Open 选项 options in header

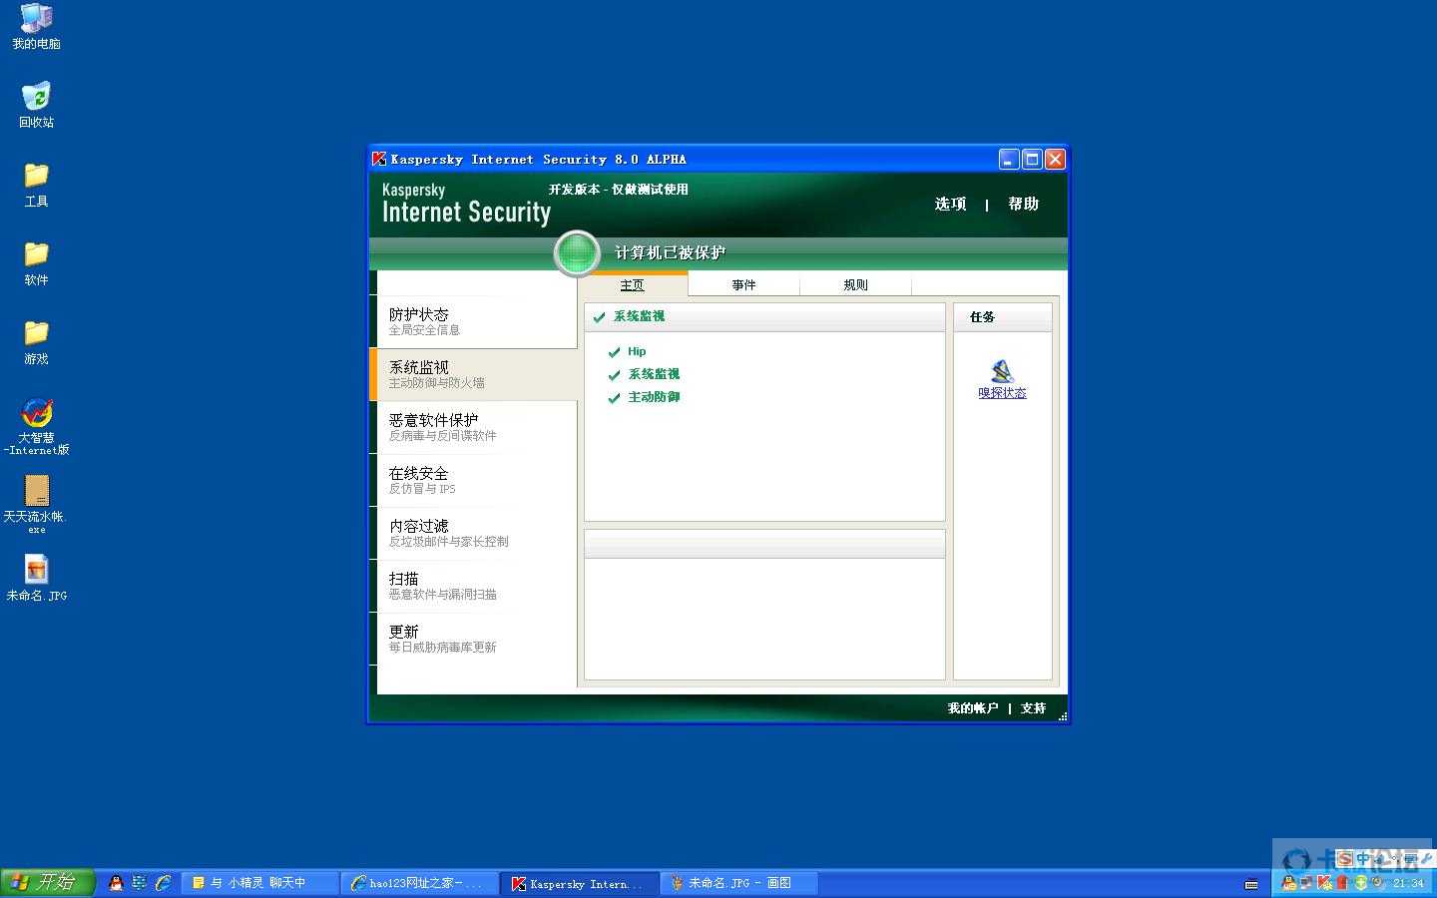click(950, 204)
